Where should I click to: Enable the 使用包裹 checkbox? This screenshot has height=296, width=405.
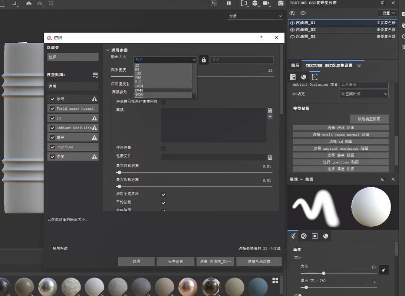click(164, 149)
